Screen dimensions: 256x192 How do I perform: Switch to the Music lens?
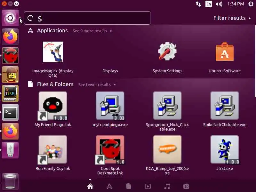pos(167,186)
